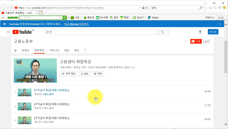Switch to the 동영상 channel tab
The height and width of the screenshot is (129, 228).
[x=25, y=50]
